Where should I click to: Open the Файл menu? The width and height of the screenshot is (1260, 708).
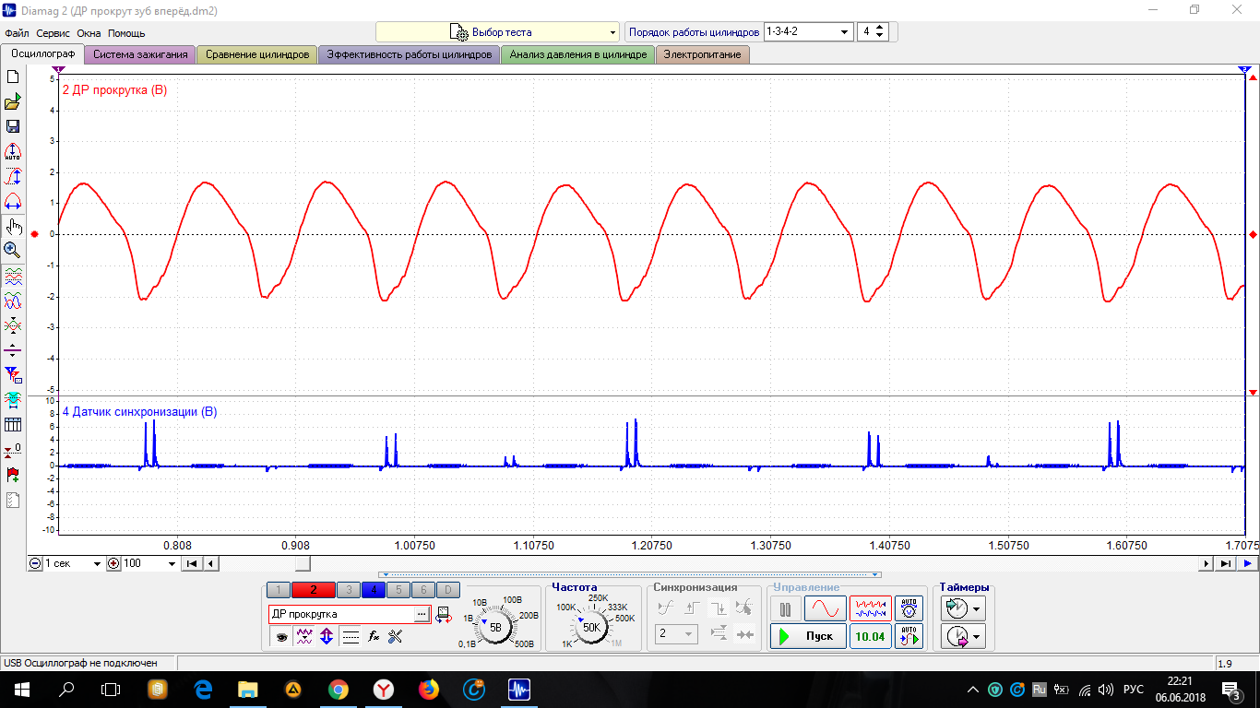click(x=17, y=33)
